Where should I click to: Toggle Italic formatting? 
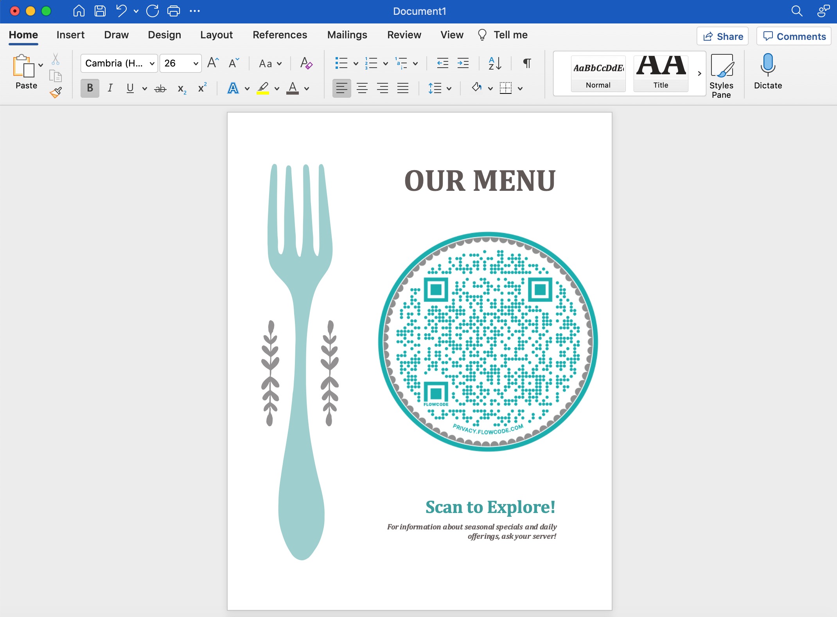[110, 88]
